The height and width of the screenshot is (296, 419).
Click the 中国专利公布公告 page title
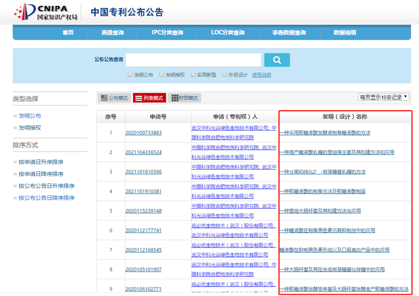tap(127, 13)
